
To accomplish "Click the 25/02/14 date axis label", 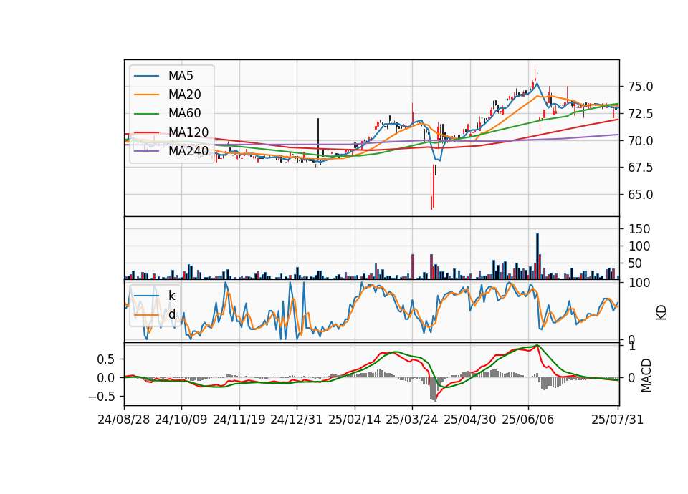I will click(354, 420).
